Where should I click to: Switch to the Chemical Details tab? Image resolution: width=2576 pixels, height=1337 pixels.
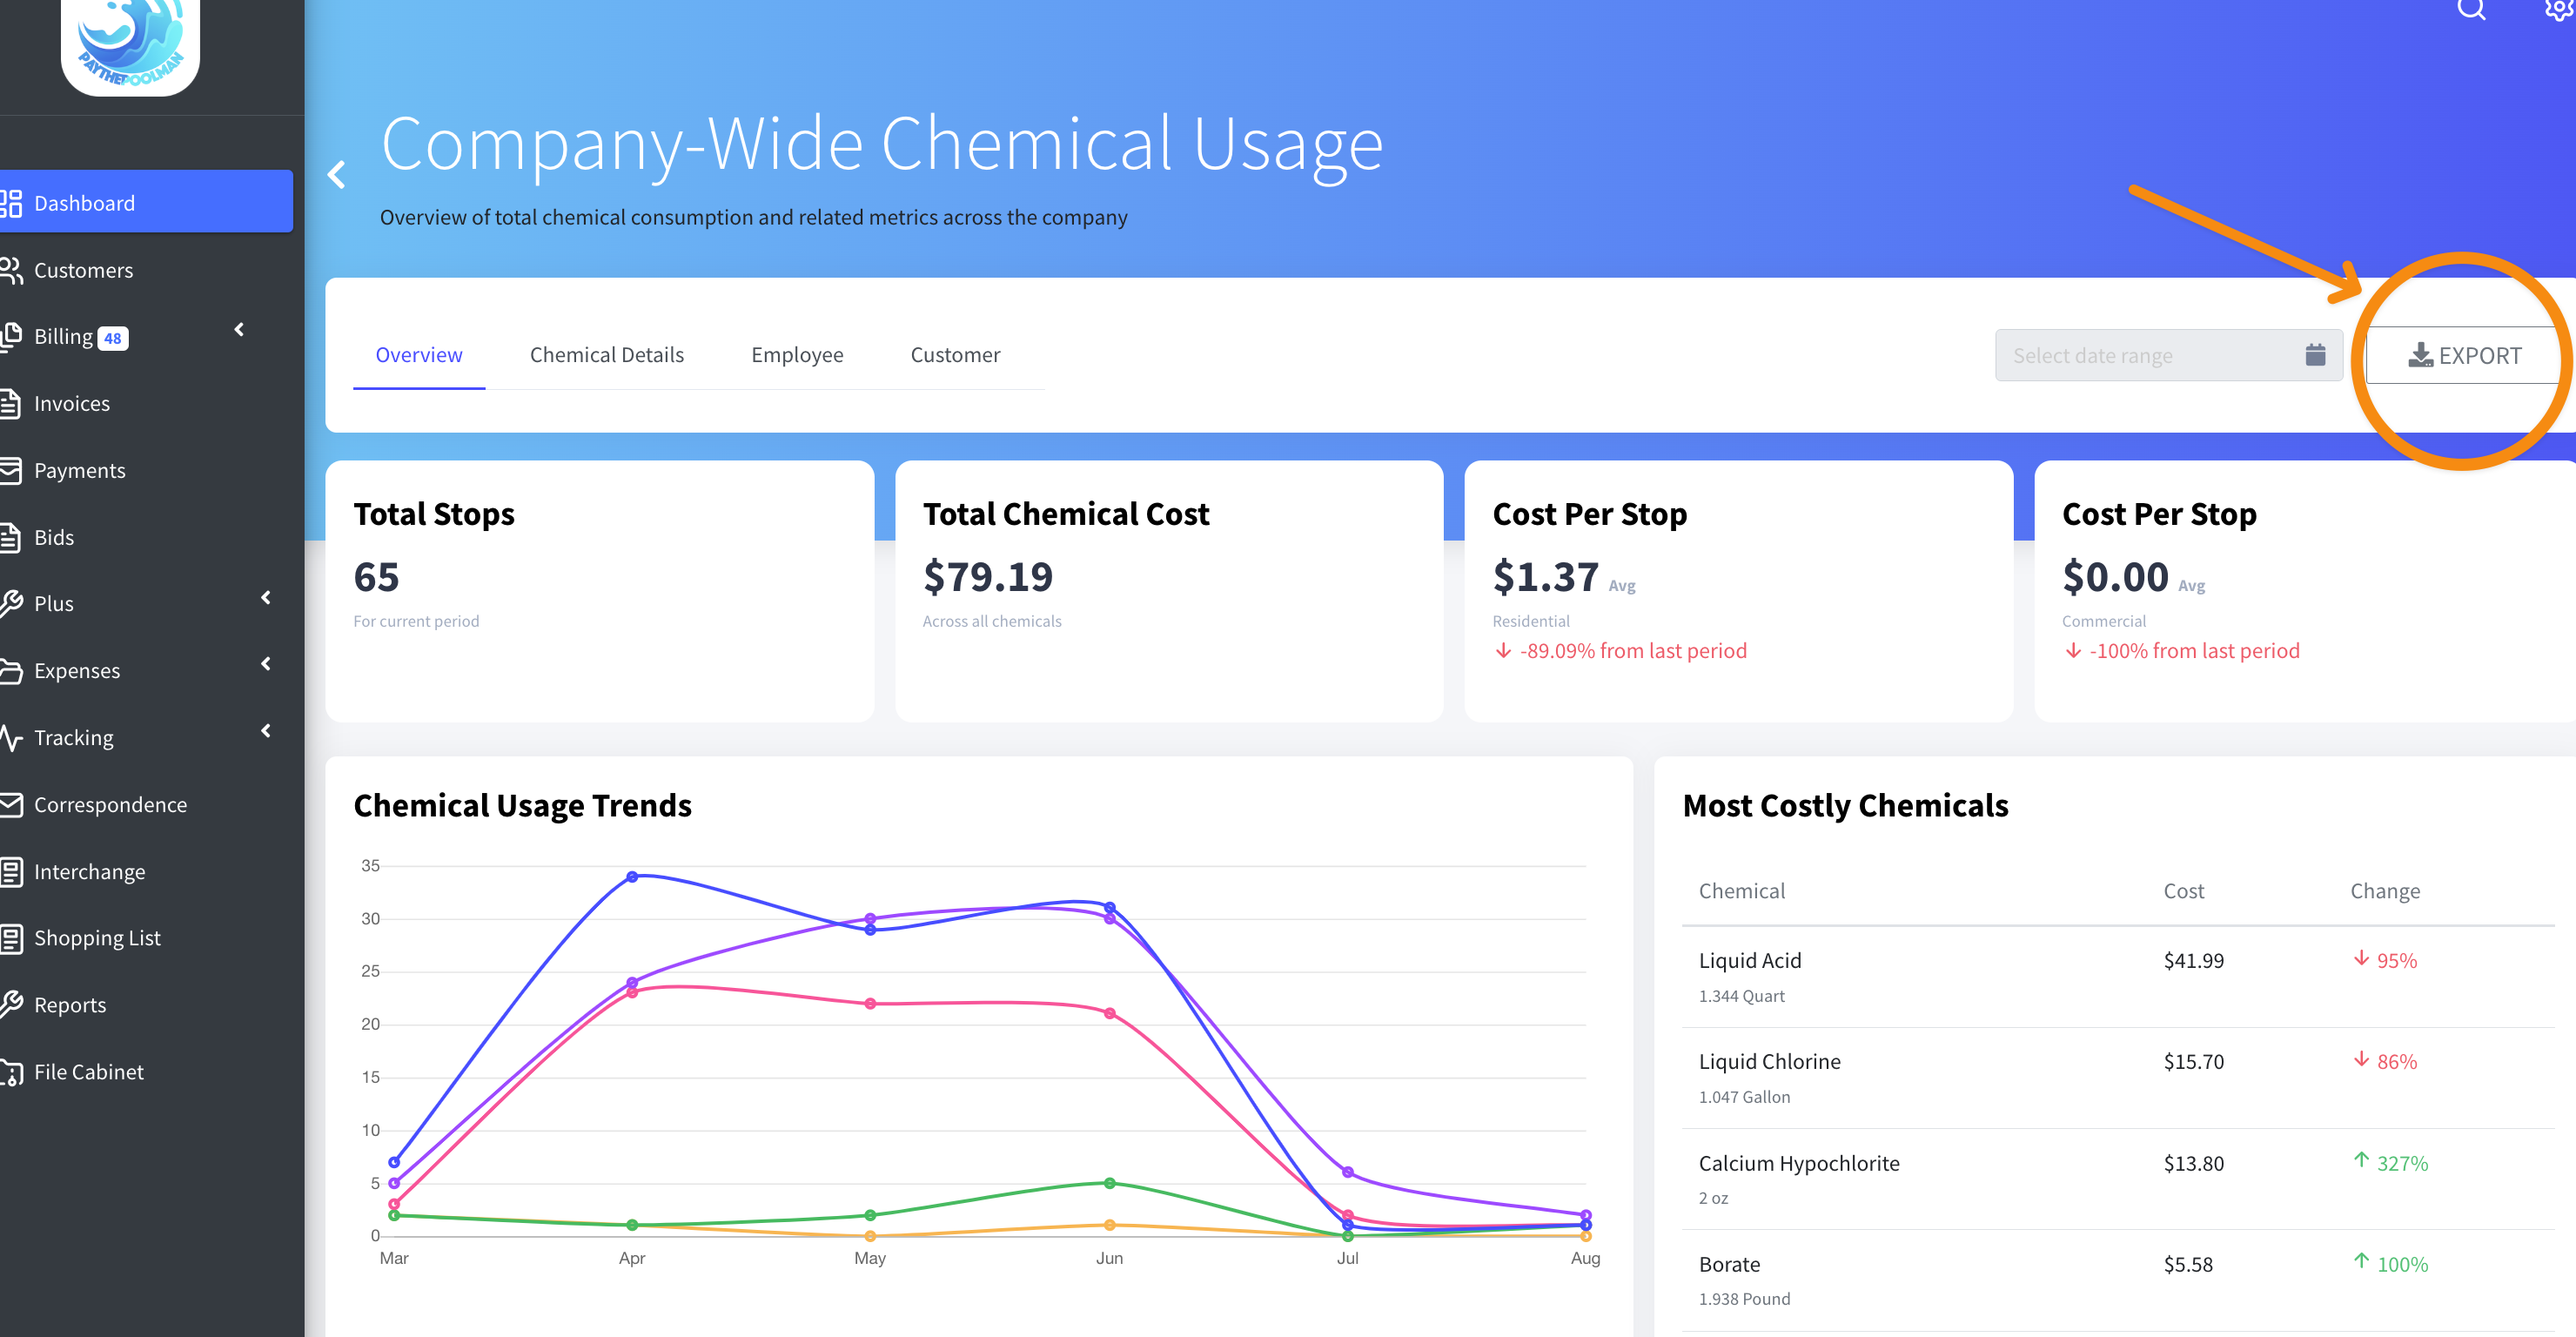click(x=606, y=355)
